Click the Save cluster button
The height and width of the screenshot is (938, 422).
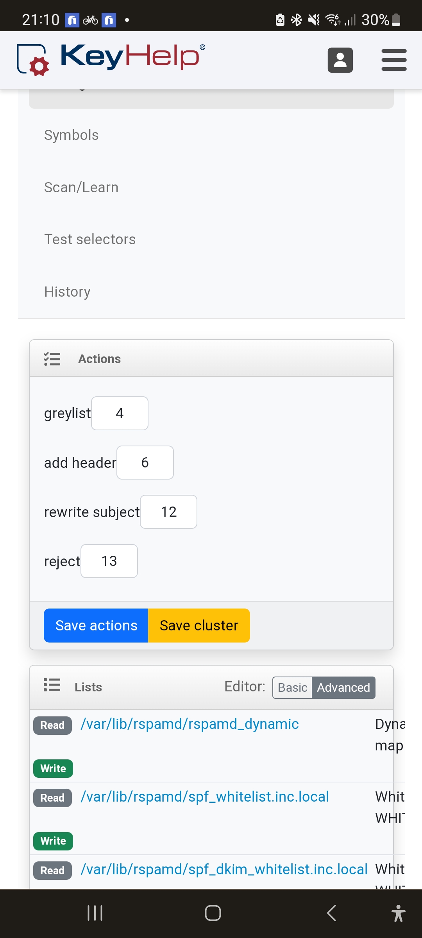pyautogui.click(x=199, y=625)
